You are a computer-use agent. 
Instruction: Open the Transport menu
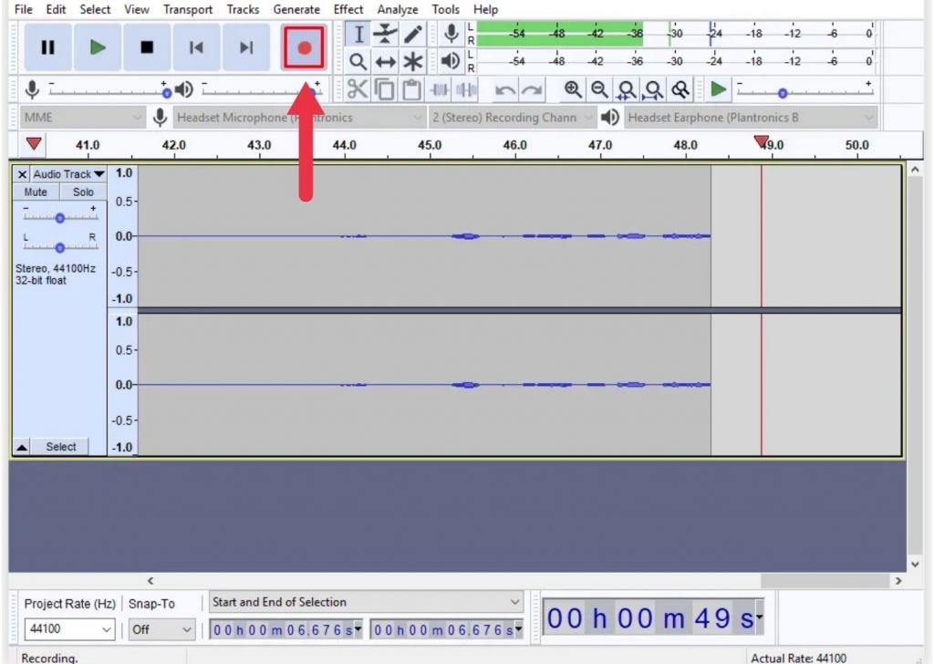pyautogui.click(x=188, y=9)
